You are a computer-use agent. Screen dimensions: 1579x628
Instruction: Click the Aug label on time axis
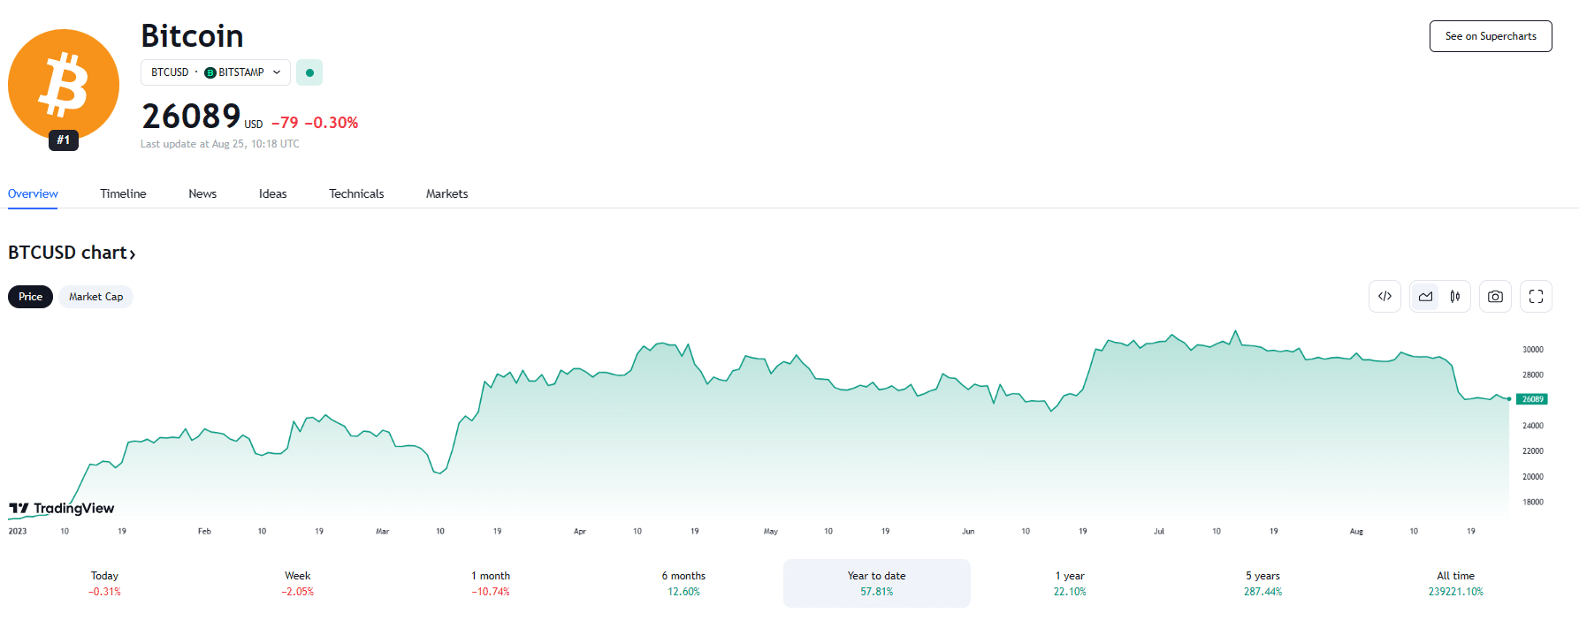(x=1356, y=531)
